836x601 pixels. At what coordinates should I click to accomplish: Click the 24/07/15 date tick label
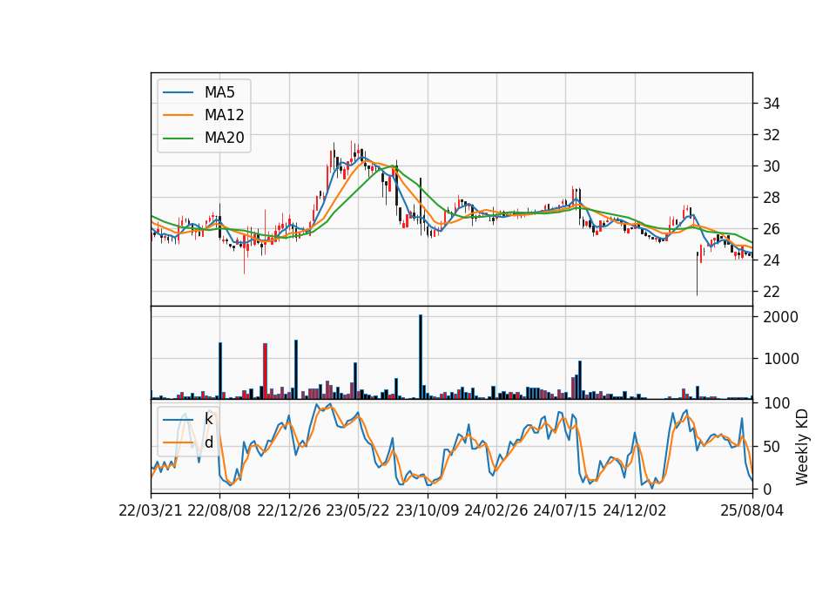(564, 510)
